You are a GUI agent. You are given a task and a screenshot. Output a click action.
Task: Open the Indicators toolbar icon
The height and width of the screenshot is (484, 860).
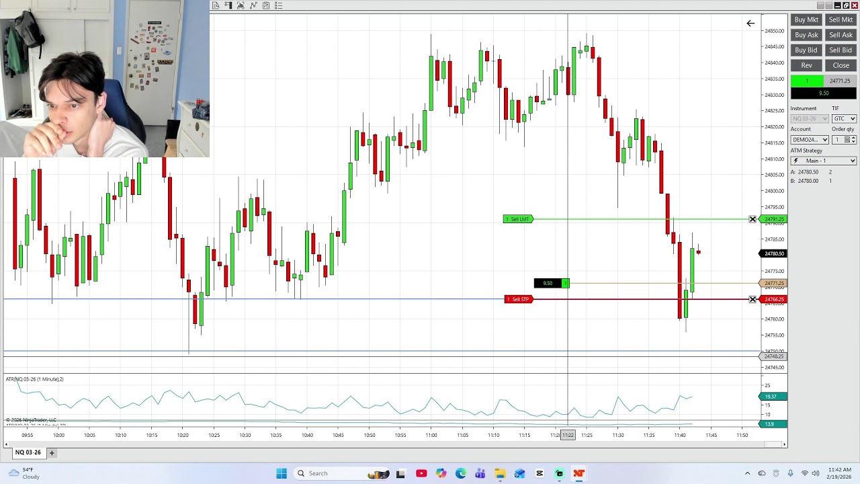coord(241,5)
